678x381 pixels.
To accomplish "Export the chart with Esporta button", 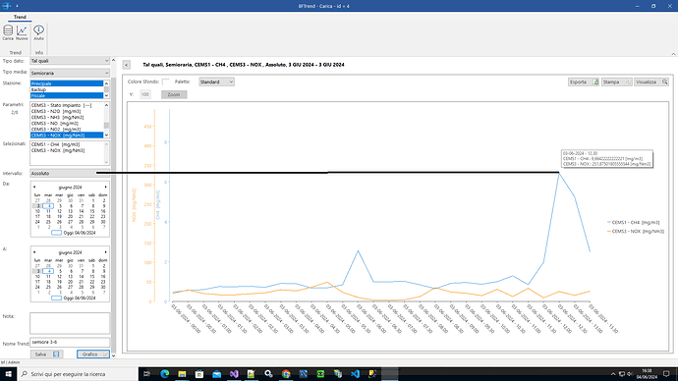I will point(584,82).
